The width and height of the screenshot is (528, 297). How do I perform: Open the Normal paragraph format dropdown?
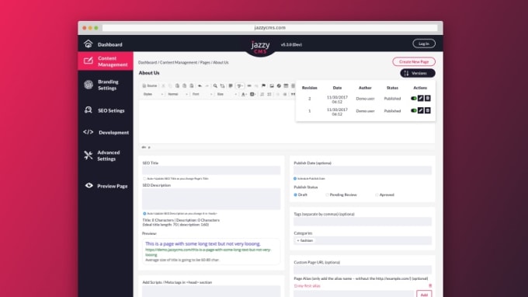[178, 94]
